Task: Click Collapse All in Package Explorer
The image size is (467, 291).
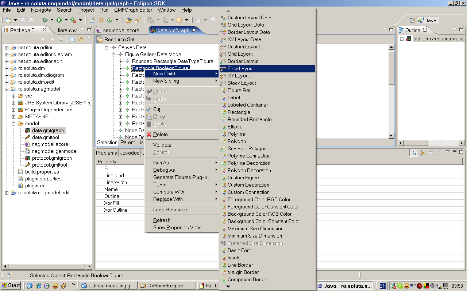Action: [72, 39]
